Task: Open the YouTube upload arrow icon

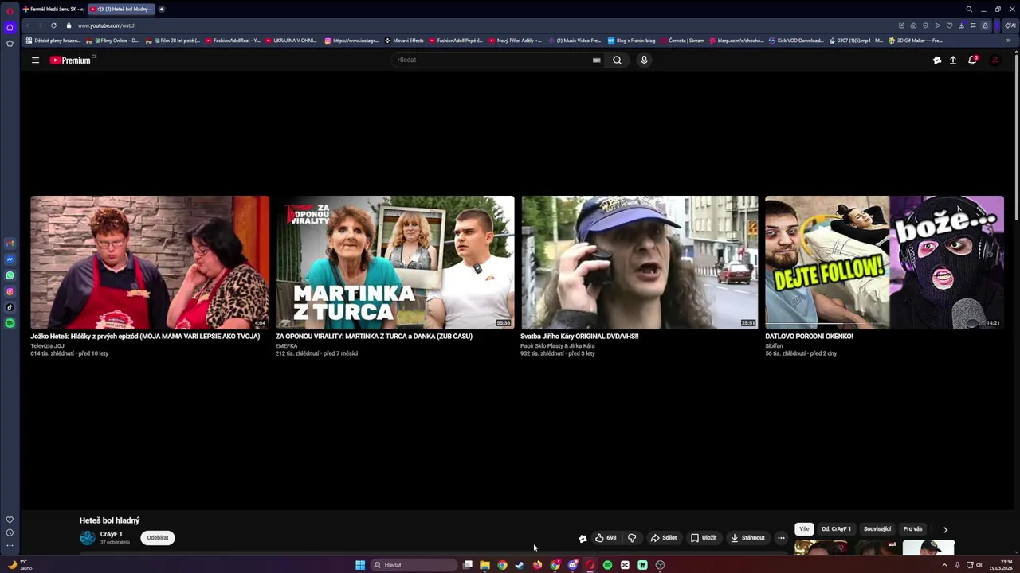Action: pyautogui.click(x=953, y=60)
